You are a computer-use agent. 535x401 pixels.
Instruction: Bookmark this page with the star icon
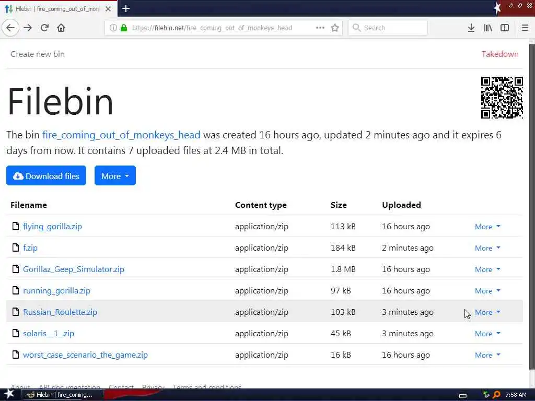[335, 28]
